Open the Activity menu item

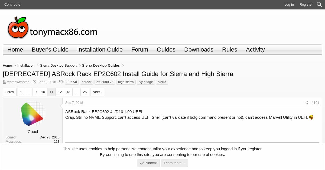click(x=255, y=50)
